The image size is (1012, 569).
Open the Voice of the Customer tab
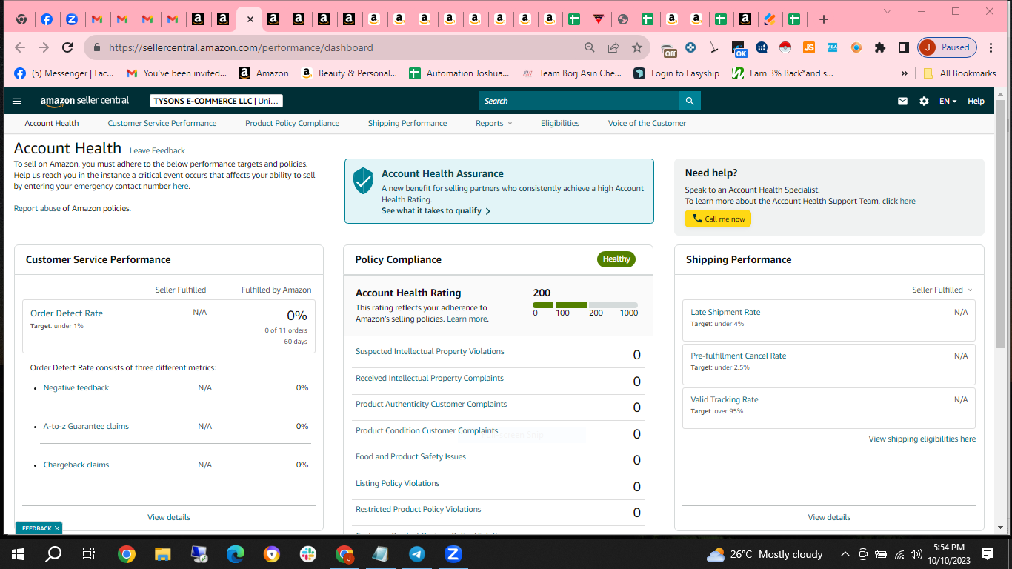(x=647, y=123)
